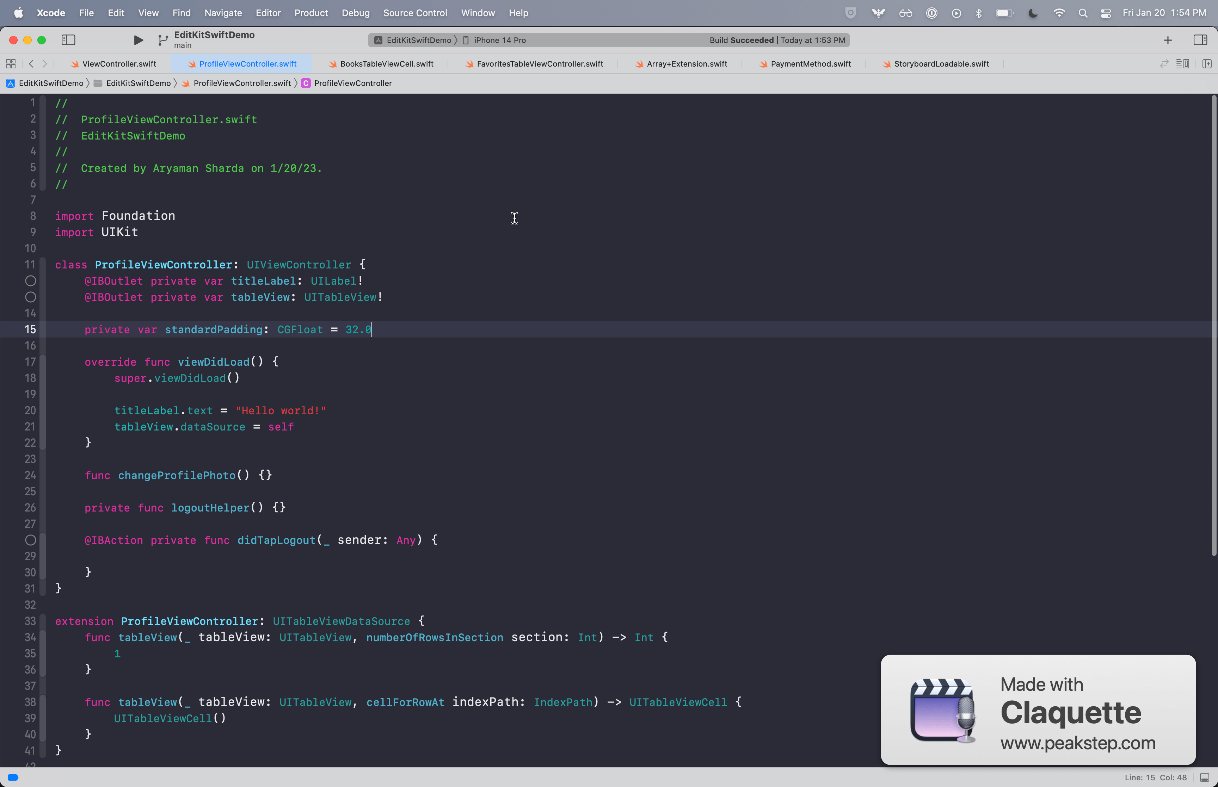
Task: Add an editor on the right
Action: click(1207, 64)
